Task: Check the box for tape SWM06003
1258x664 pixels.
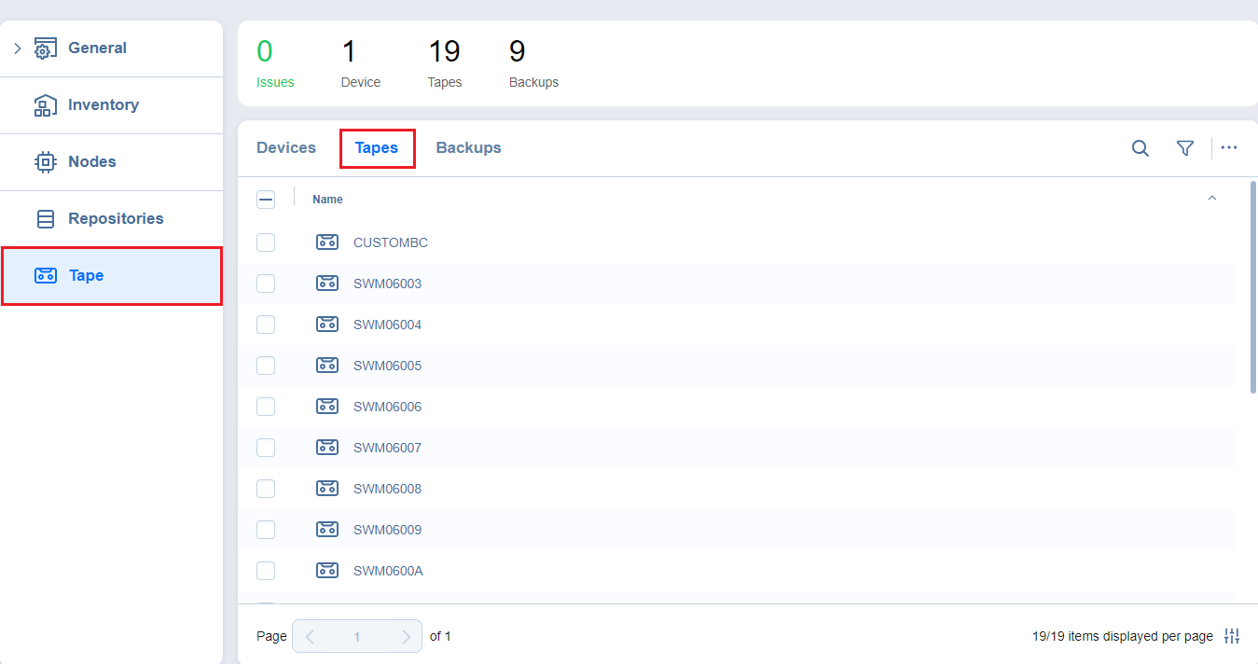Action: (266, 284)
